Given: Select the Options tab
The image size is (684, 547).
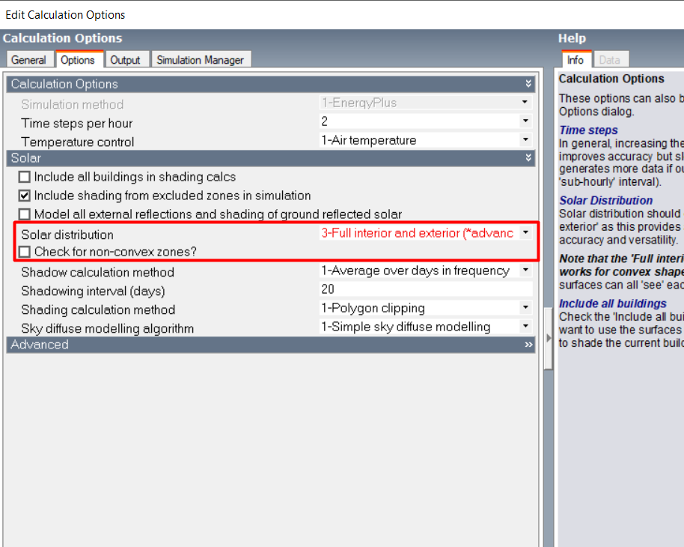Looking at the screenshot, I should click(78, 60).
